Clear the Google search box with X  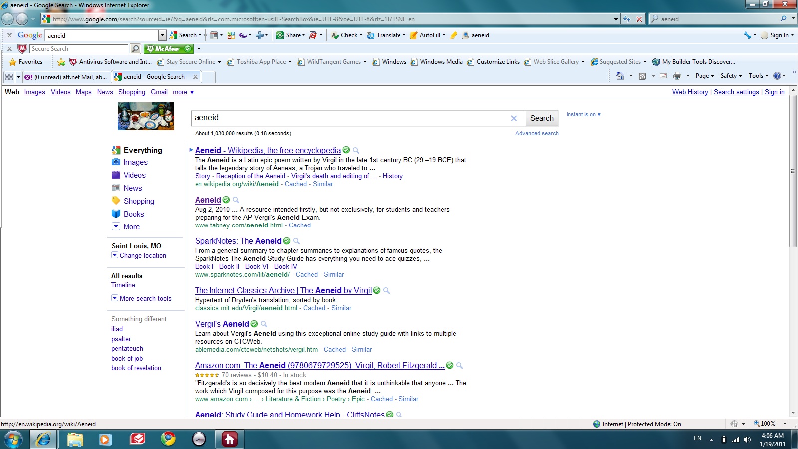[514, 118]
